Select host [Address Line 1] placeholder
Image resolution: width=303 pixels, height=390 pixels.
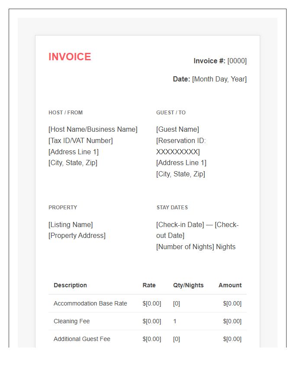[x=74, y=152]
